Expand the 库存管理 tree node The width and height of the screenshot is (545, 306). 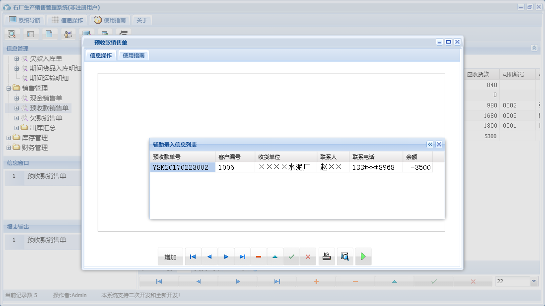click(8, 138)
